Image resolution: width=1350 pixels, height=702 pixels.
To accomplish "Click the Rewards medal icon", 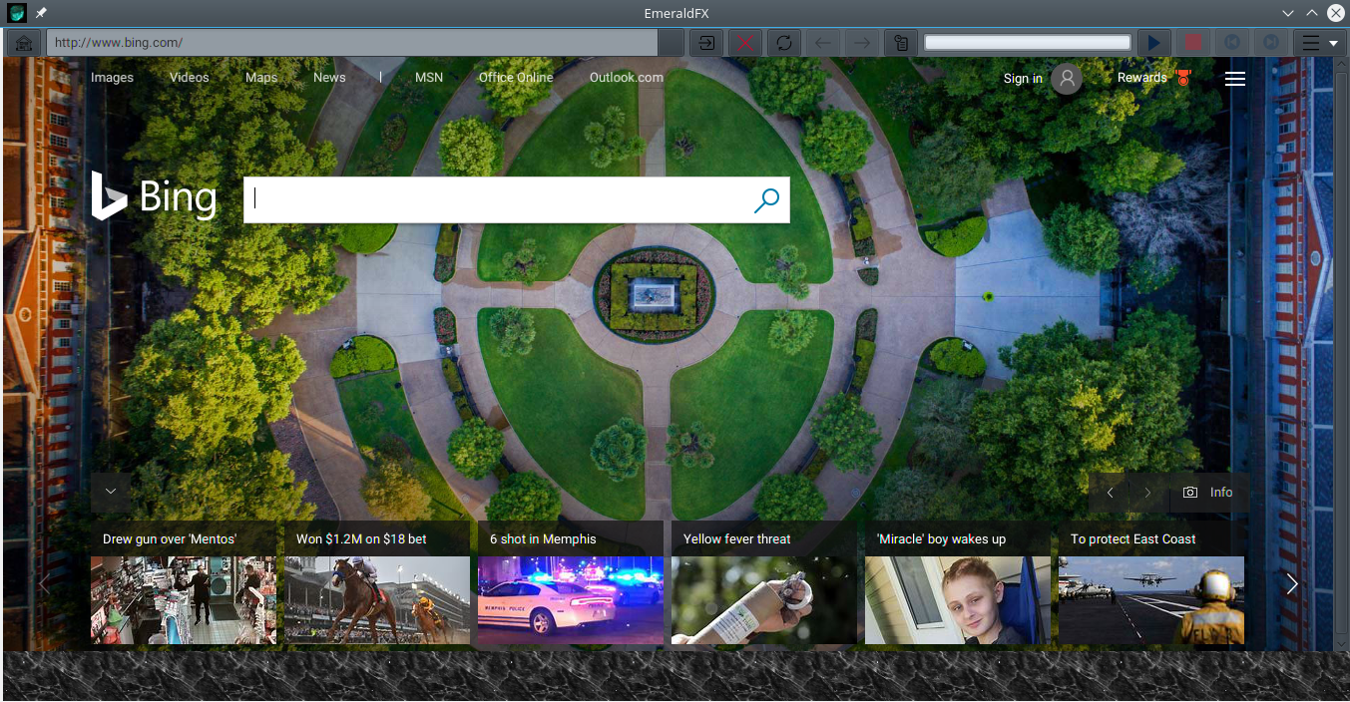I will click(x=1184, y=78).
